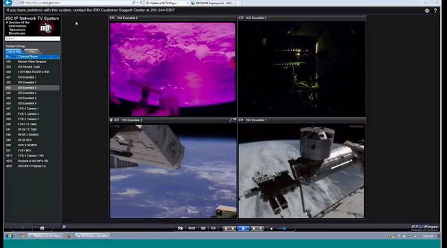447x248 pixels.
Task: Select channel 541 RFCR TV TIME
Action: click(32, 129)
